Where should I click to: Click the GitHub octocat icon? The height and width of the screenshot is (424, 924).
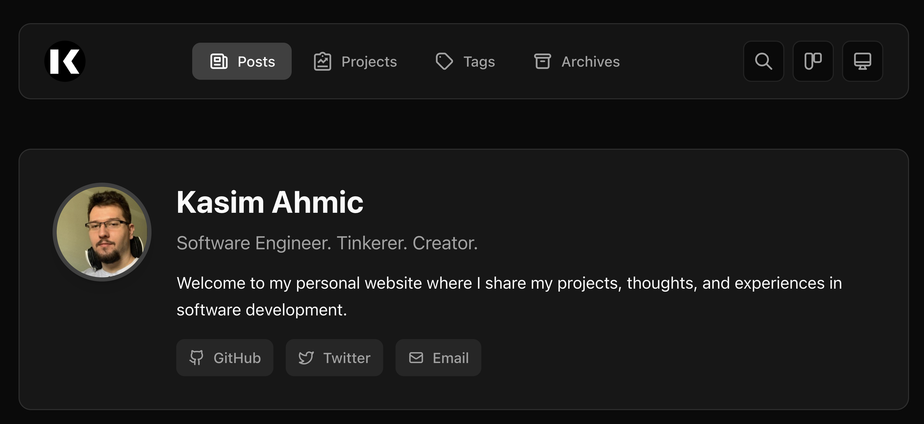pos(197,357)
